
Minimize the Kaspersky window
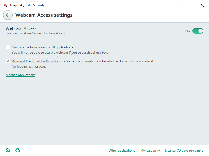pos(189,5)
